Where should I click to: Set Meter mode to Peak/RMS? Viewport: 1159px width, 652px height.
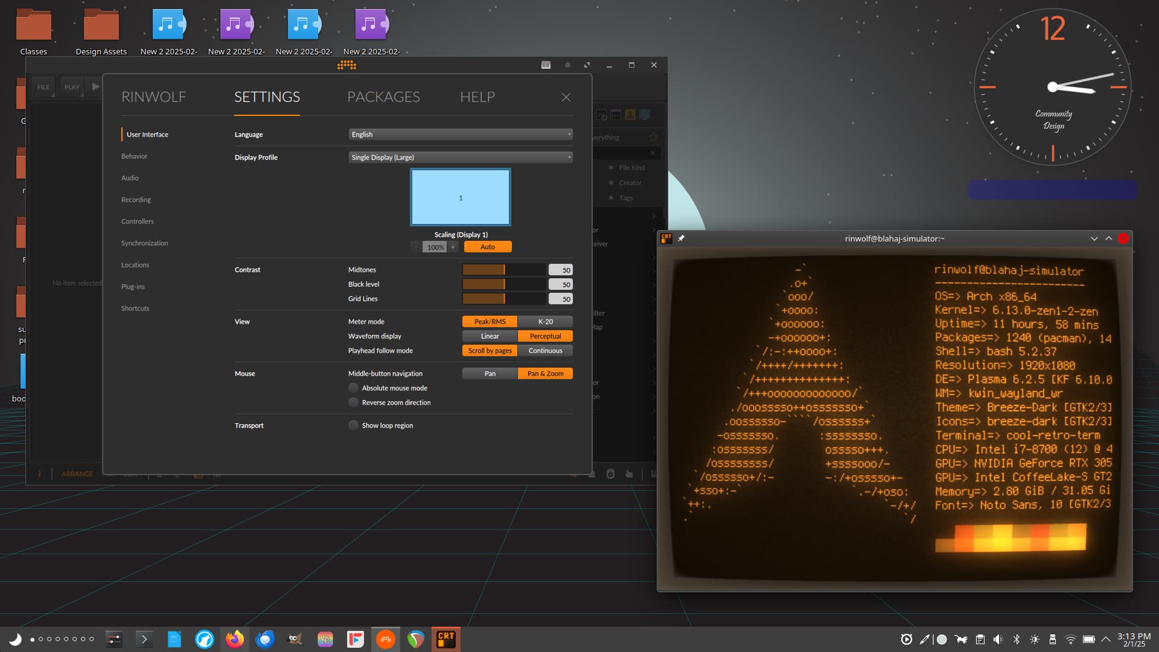pos(490,322)
